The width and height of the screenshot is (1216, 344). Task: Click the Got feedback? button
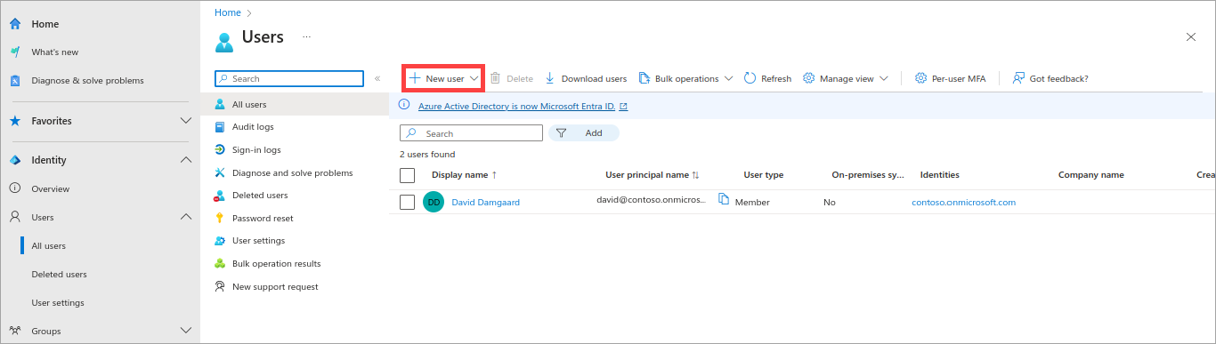tap(1050, 78)
